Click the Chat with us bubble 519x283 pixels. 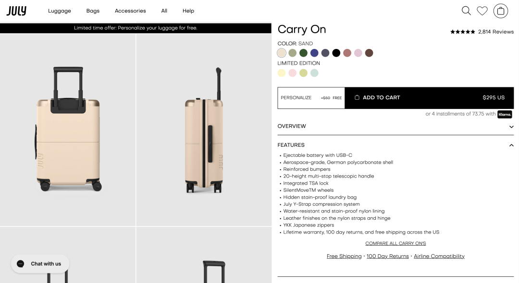(x=40, y=264)
